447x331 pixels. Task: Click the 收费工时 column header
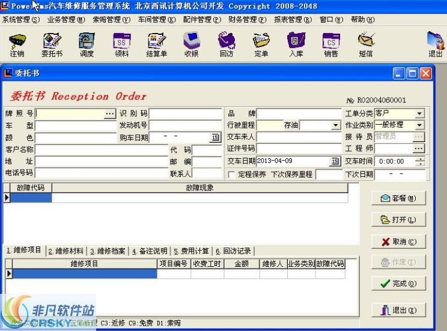click(207, 264)
